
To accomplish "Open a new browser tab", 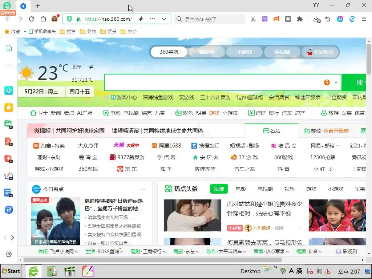I will point(38,6).
